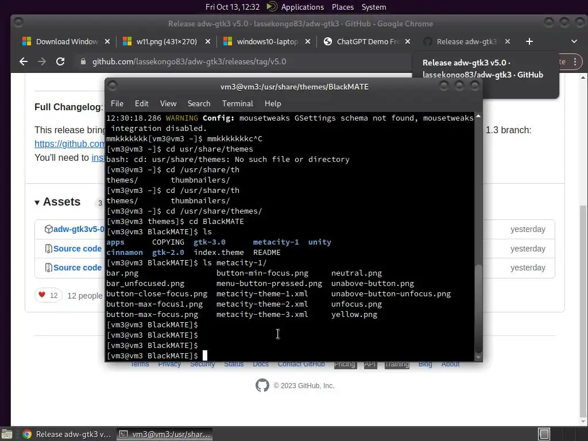Close the Download Windows tab
This screenshot has height=441, width=588.
click(x=107, y=41)
